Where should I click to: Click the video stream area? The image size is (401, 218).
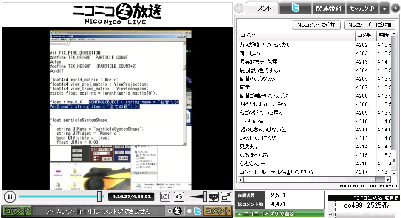[117, 108]
